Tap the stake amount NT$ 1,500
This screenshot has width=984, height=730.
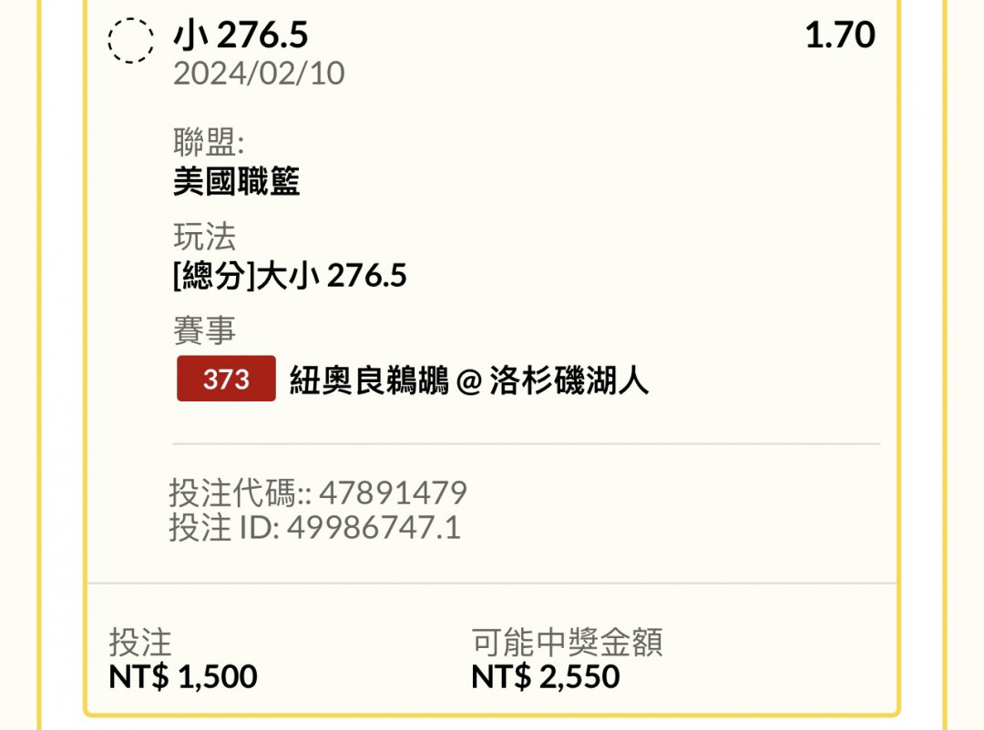point(183,677)
